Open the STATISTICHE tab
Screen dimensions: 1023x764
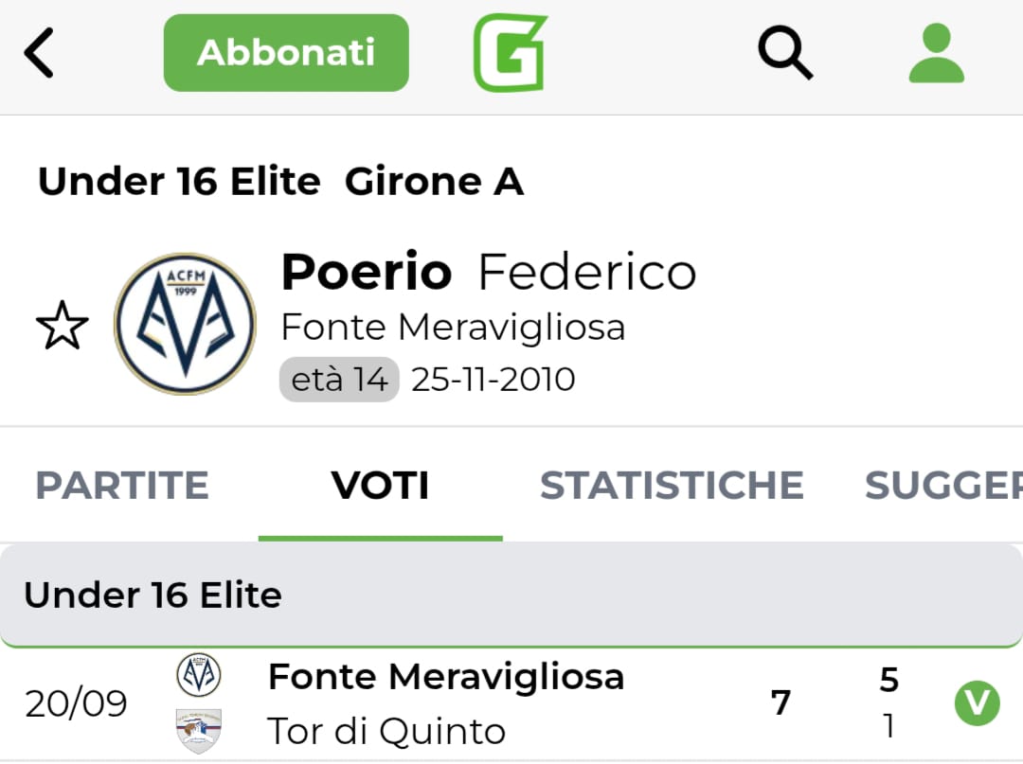pos(672,486)
